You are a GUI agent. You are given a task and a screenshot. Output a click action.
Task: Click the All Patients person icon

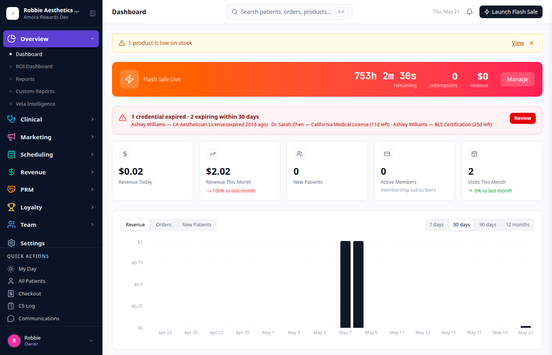[x=11, y=281]
